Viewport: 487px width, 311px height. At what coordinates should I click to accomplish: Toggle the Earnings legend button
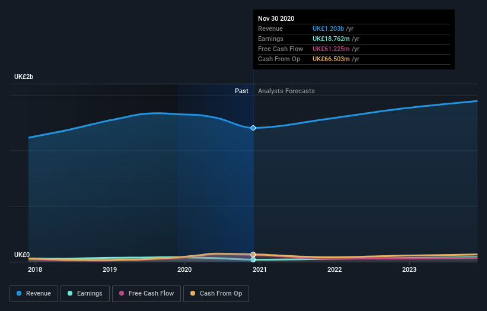85,294
